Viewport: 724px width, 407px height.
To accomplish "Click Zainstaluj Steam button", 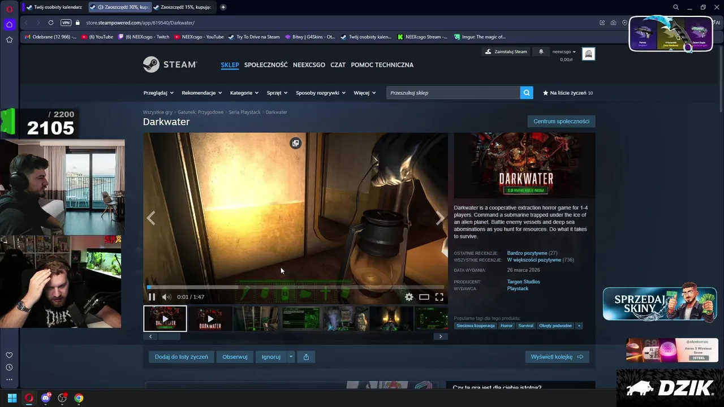I will click(x=506, y=51).
